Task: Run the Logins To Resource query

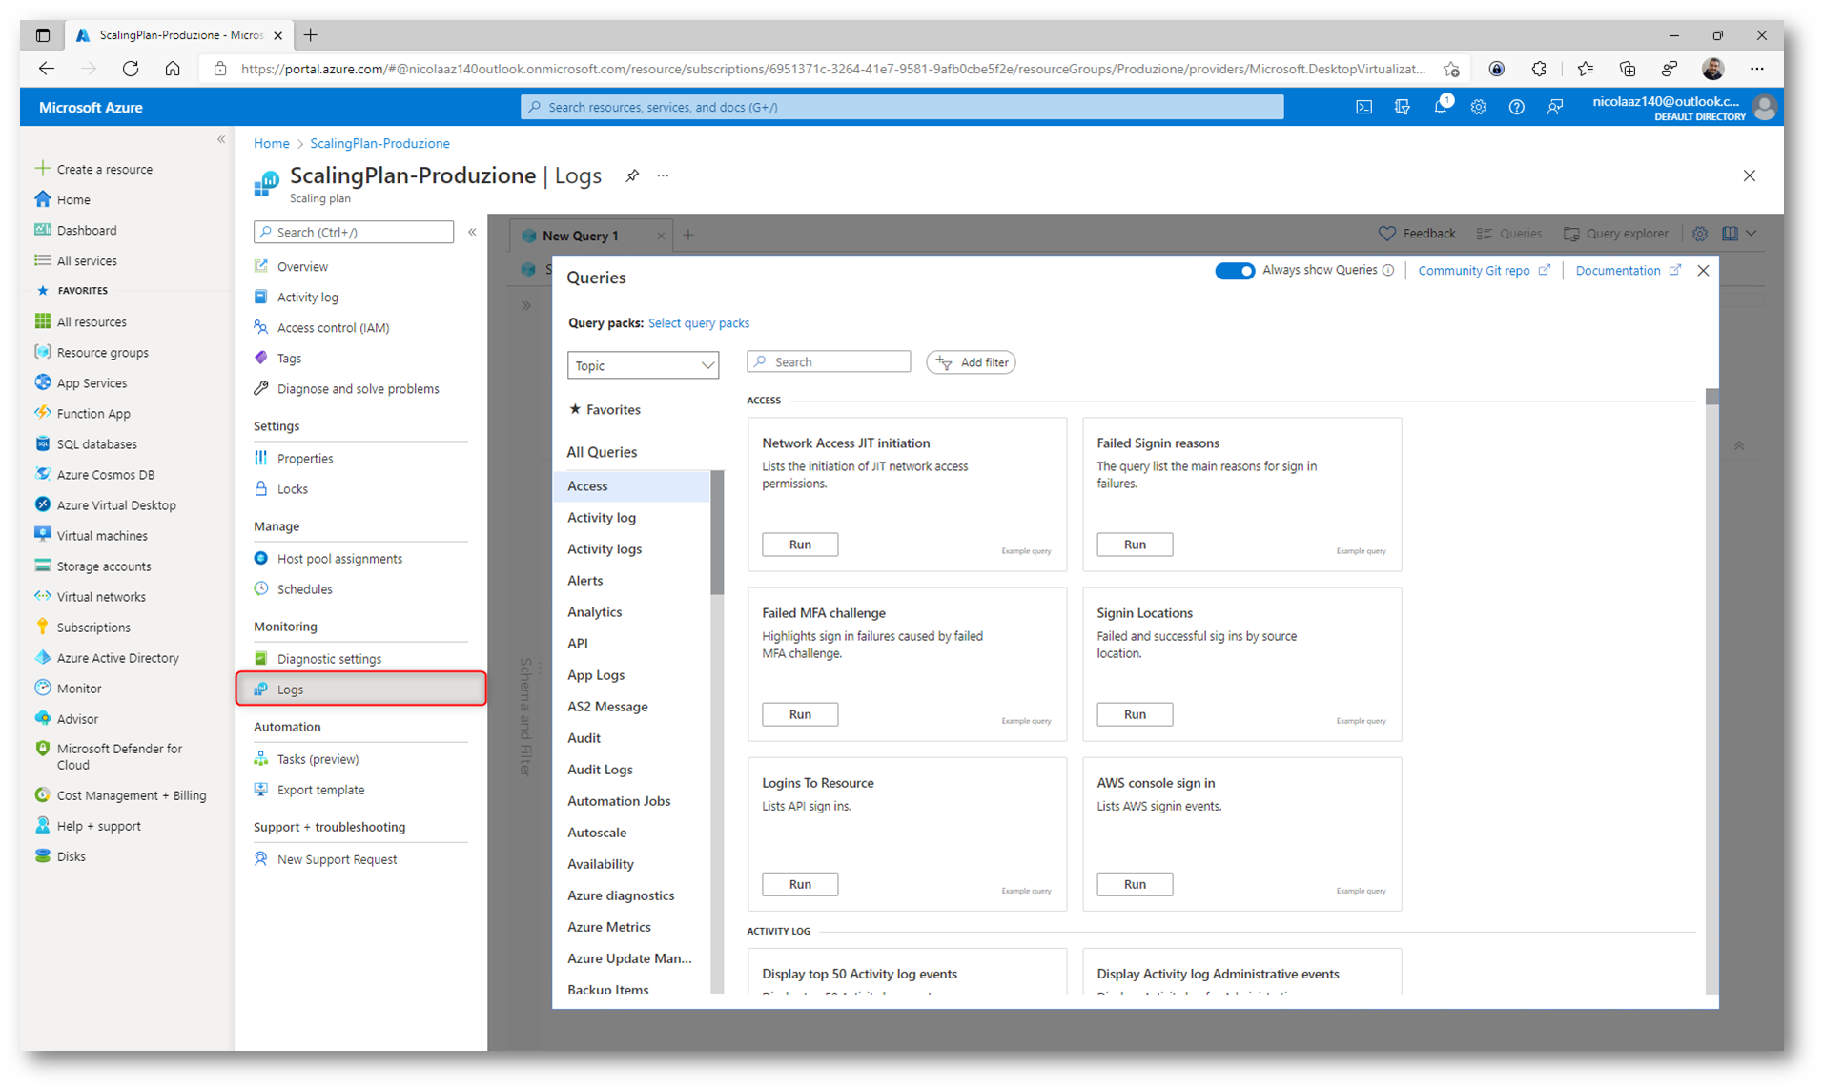Action: click(800, 884)
